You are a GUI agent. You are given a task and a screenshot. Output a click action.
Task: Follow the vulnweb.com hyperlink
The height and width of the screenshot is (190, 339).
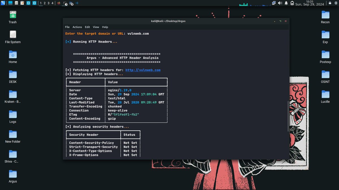click(x=143, y=70)
